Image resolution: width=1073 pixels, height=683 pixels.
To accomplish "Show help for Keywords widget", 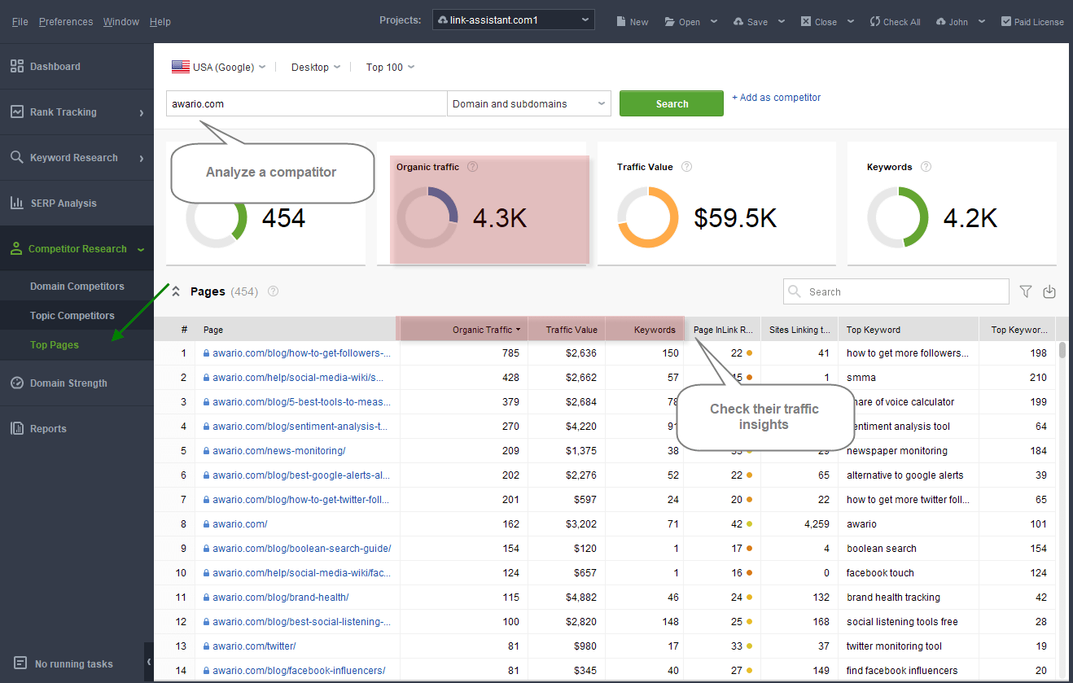I will [926, 167].
